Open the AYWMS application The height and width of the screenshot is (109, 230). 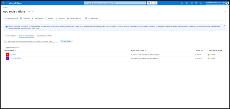click(x=13, y=54)
